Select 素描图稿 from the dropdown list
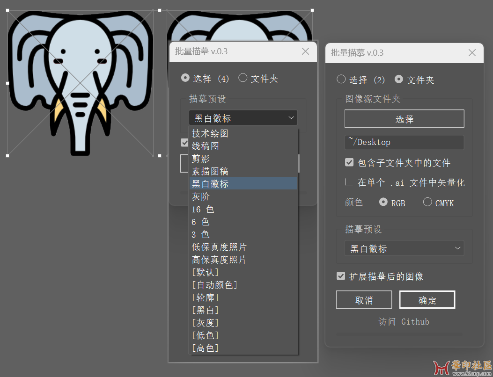This screenshot has height=377, width=493. click(243, 171)
